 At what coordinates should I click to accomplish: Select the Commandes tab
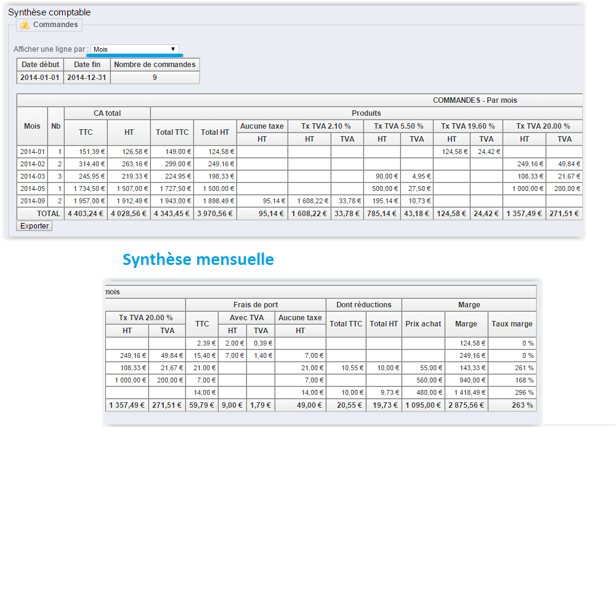click(x=55, y=25)
